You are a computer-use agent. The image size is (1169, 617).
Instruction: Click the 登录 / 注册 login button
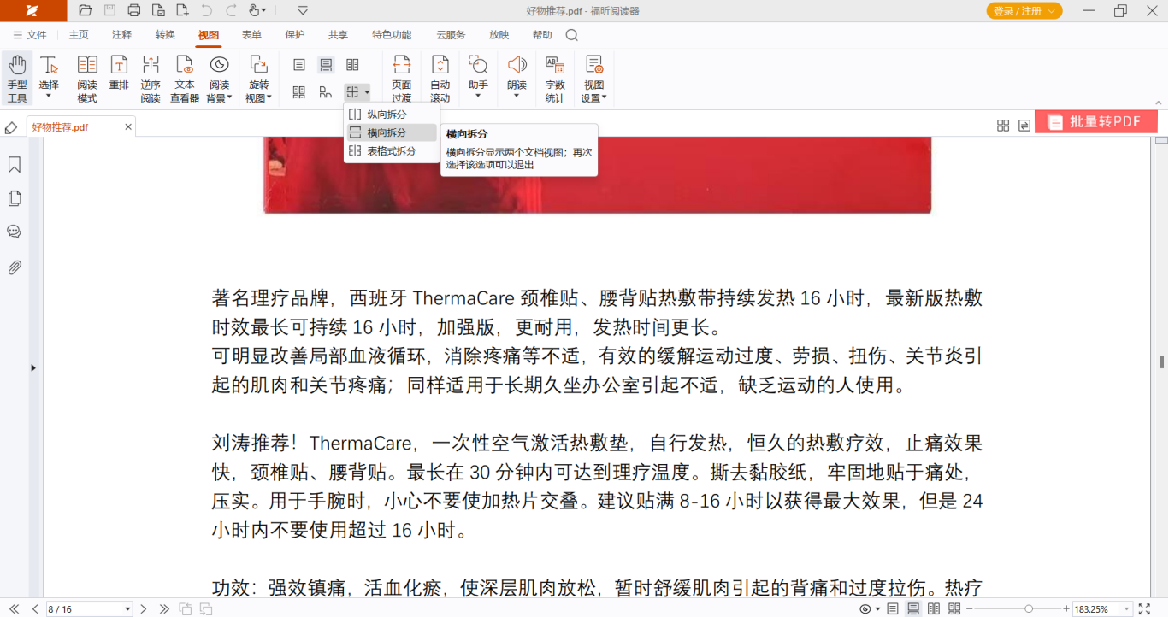[x=1024, y=11]
